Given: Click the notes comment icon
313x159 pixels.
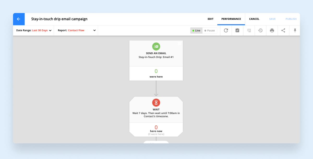Looking at the screenshot, I should coord(249,30).
